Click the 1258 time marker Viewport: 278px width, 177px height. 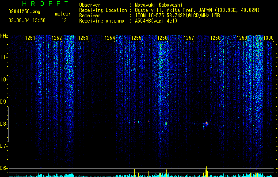tap(215, 38)
